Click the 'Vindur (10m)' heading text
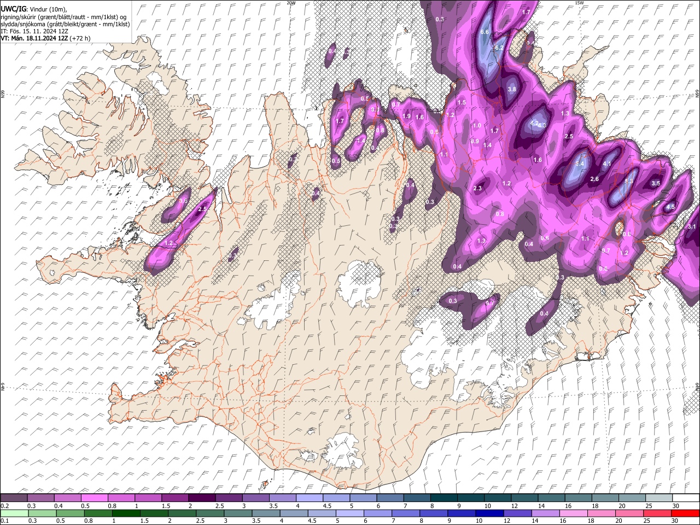Image resolution: width=700 pixels, height=525 pixels. pos(48,9)
